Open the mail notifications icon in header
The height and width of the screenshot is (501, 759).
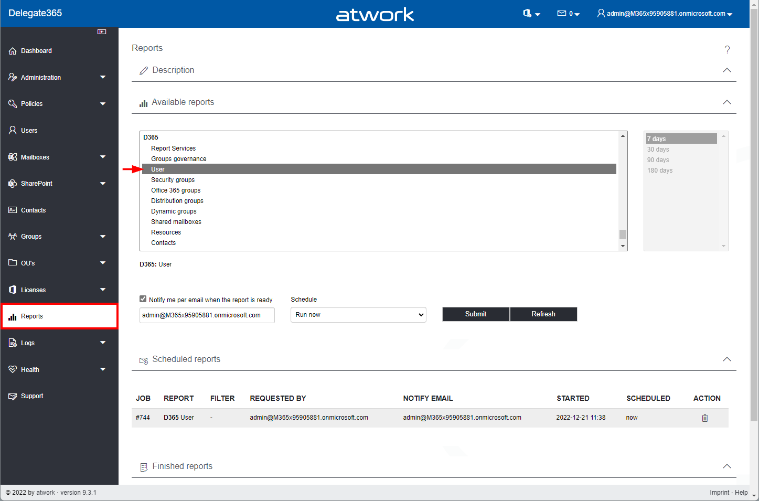[x=568, y=14]
